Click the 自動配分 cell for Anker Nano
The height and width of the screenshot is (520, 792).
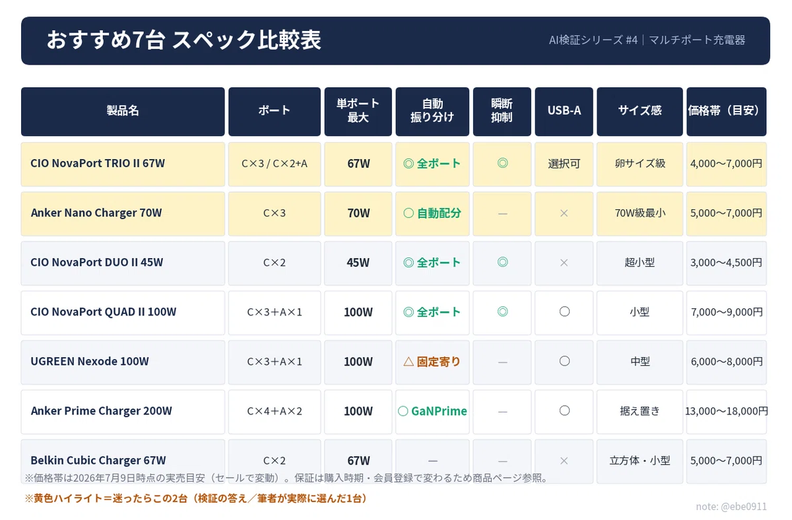(x=432, y=213)
